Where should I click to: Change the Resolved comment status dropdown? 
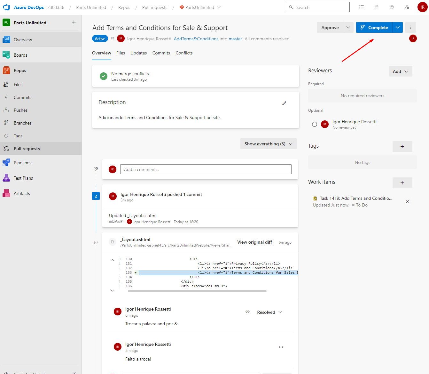(x=269, y=312)
